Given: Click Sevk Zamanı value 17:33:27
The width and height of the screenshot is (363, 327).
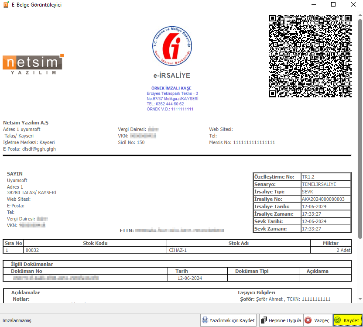Looking at the screenshot, I should [326, 229].
